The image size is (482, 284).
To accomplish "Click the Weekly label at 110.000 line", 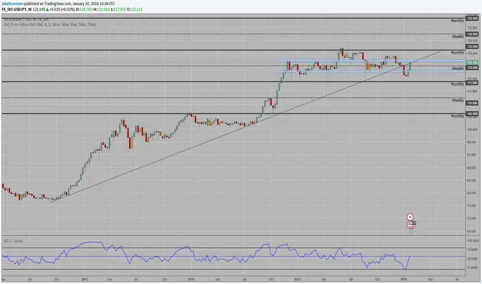I will 458,100.
